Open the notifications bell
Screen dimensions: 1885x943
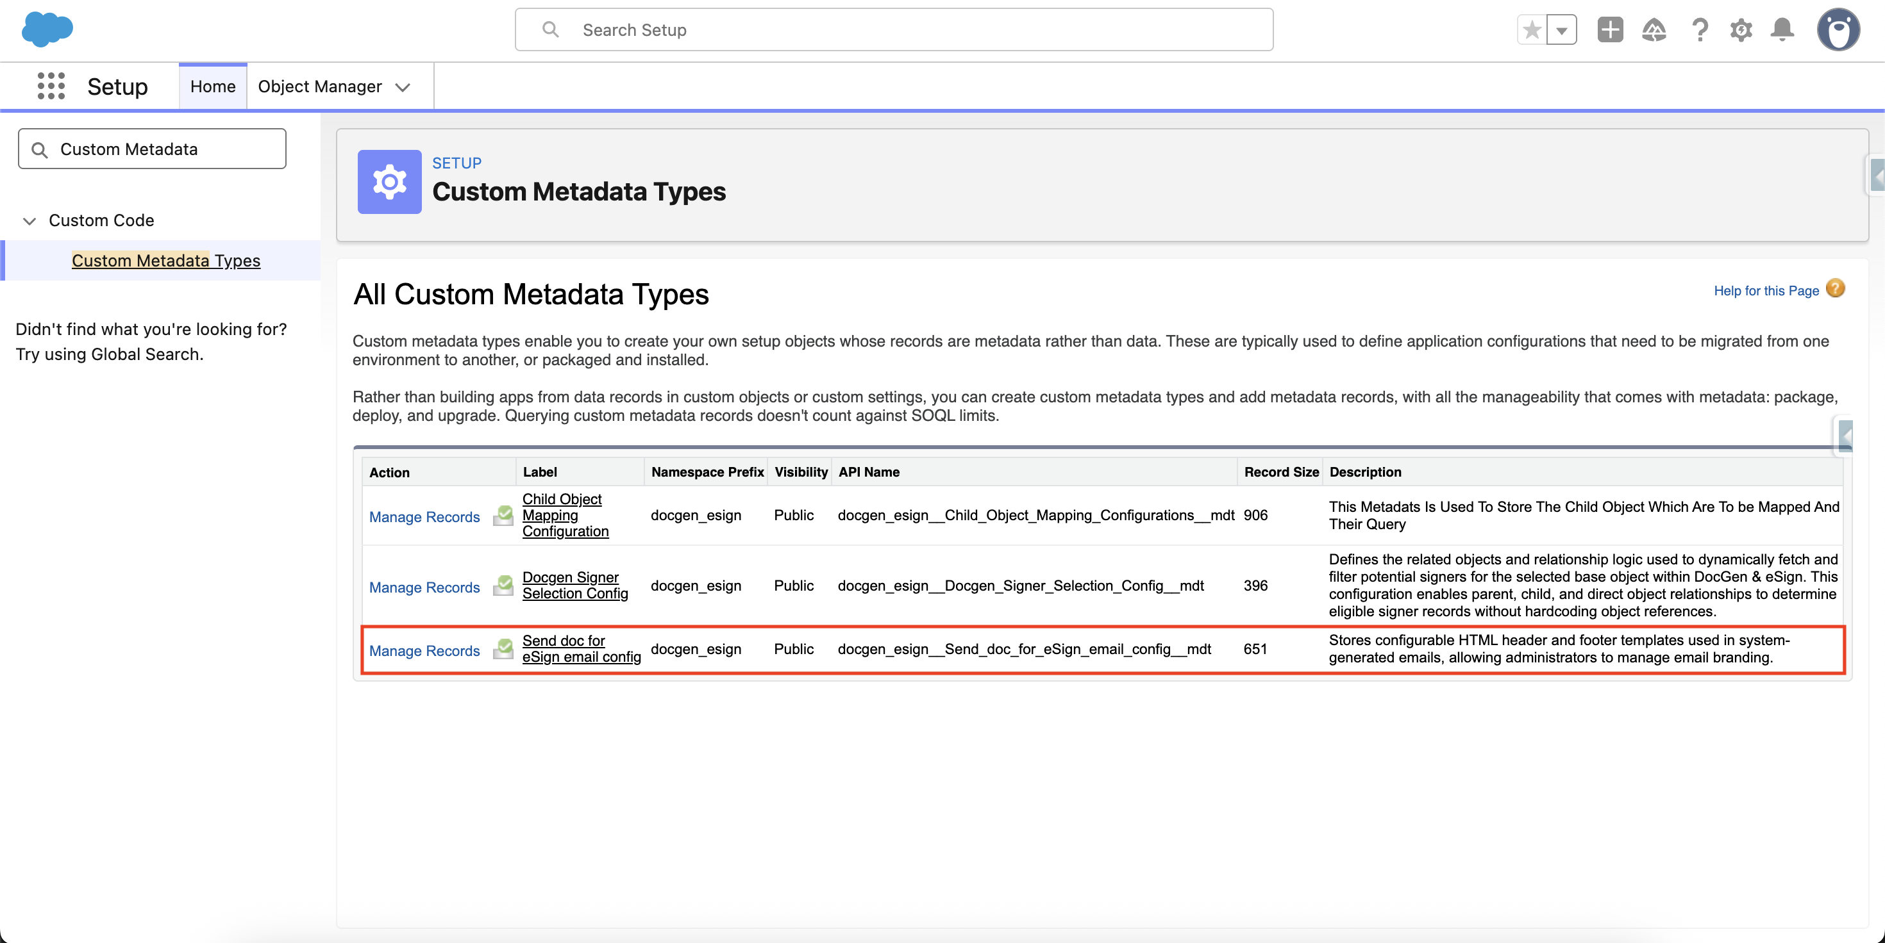coord(1782,30)
